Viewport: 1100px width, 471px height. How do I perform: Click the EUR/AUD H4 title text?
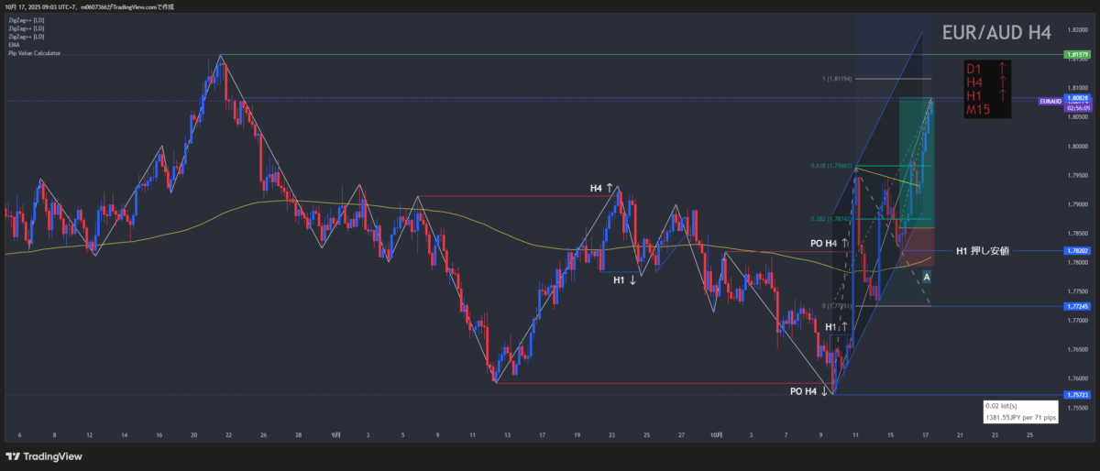(996, 33)
